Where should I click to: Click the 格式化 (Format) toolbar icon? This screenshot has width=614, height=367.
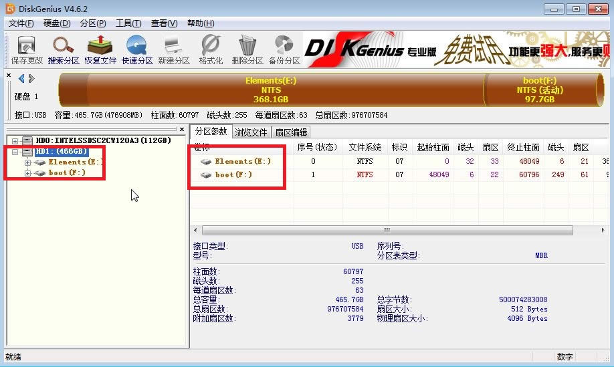tap(211, 49)
